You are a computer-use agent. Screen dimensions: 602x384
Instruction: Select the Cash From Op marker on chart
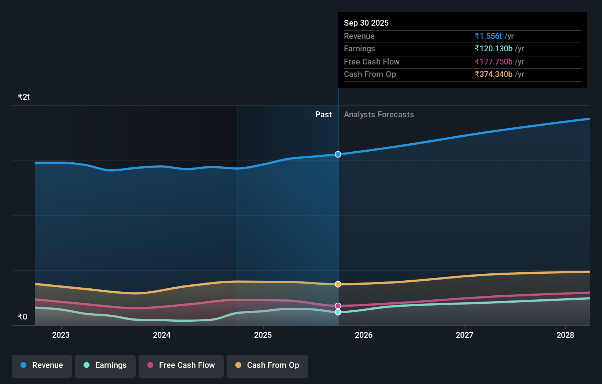point(338,284)
